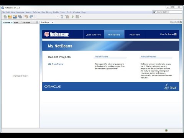This screenshot has height=138, width=184.
Task: Close the NetBeans IDE window
Action: click(x=179, y=7)
